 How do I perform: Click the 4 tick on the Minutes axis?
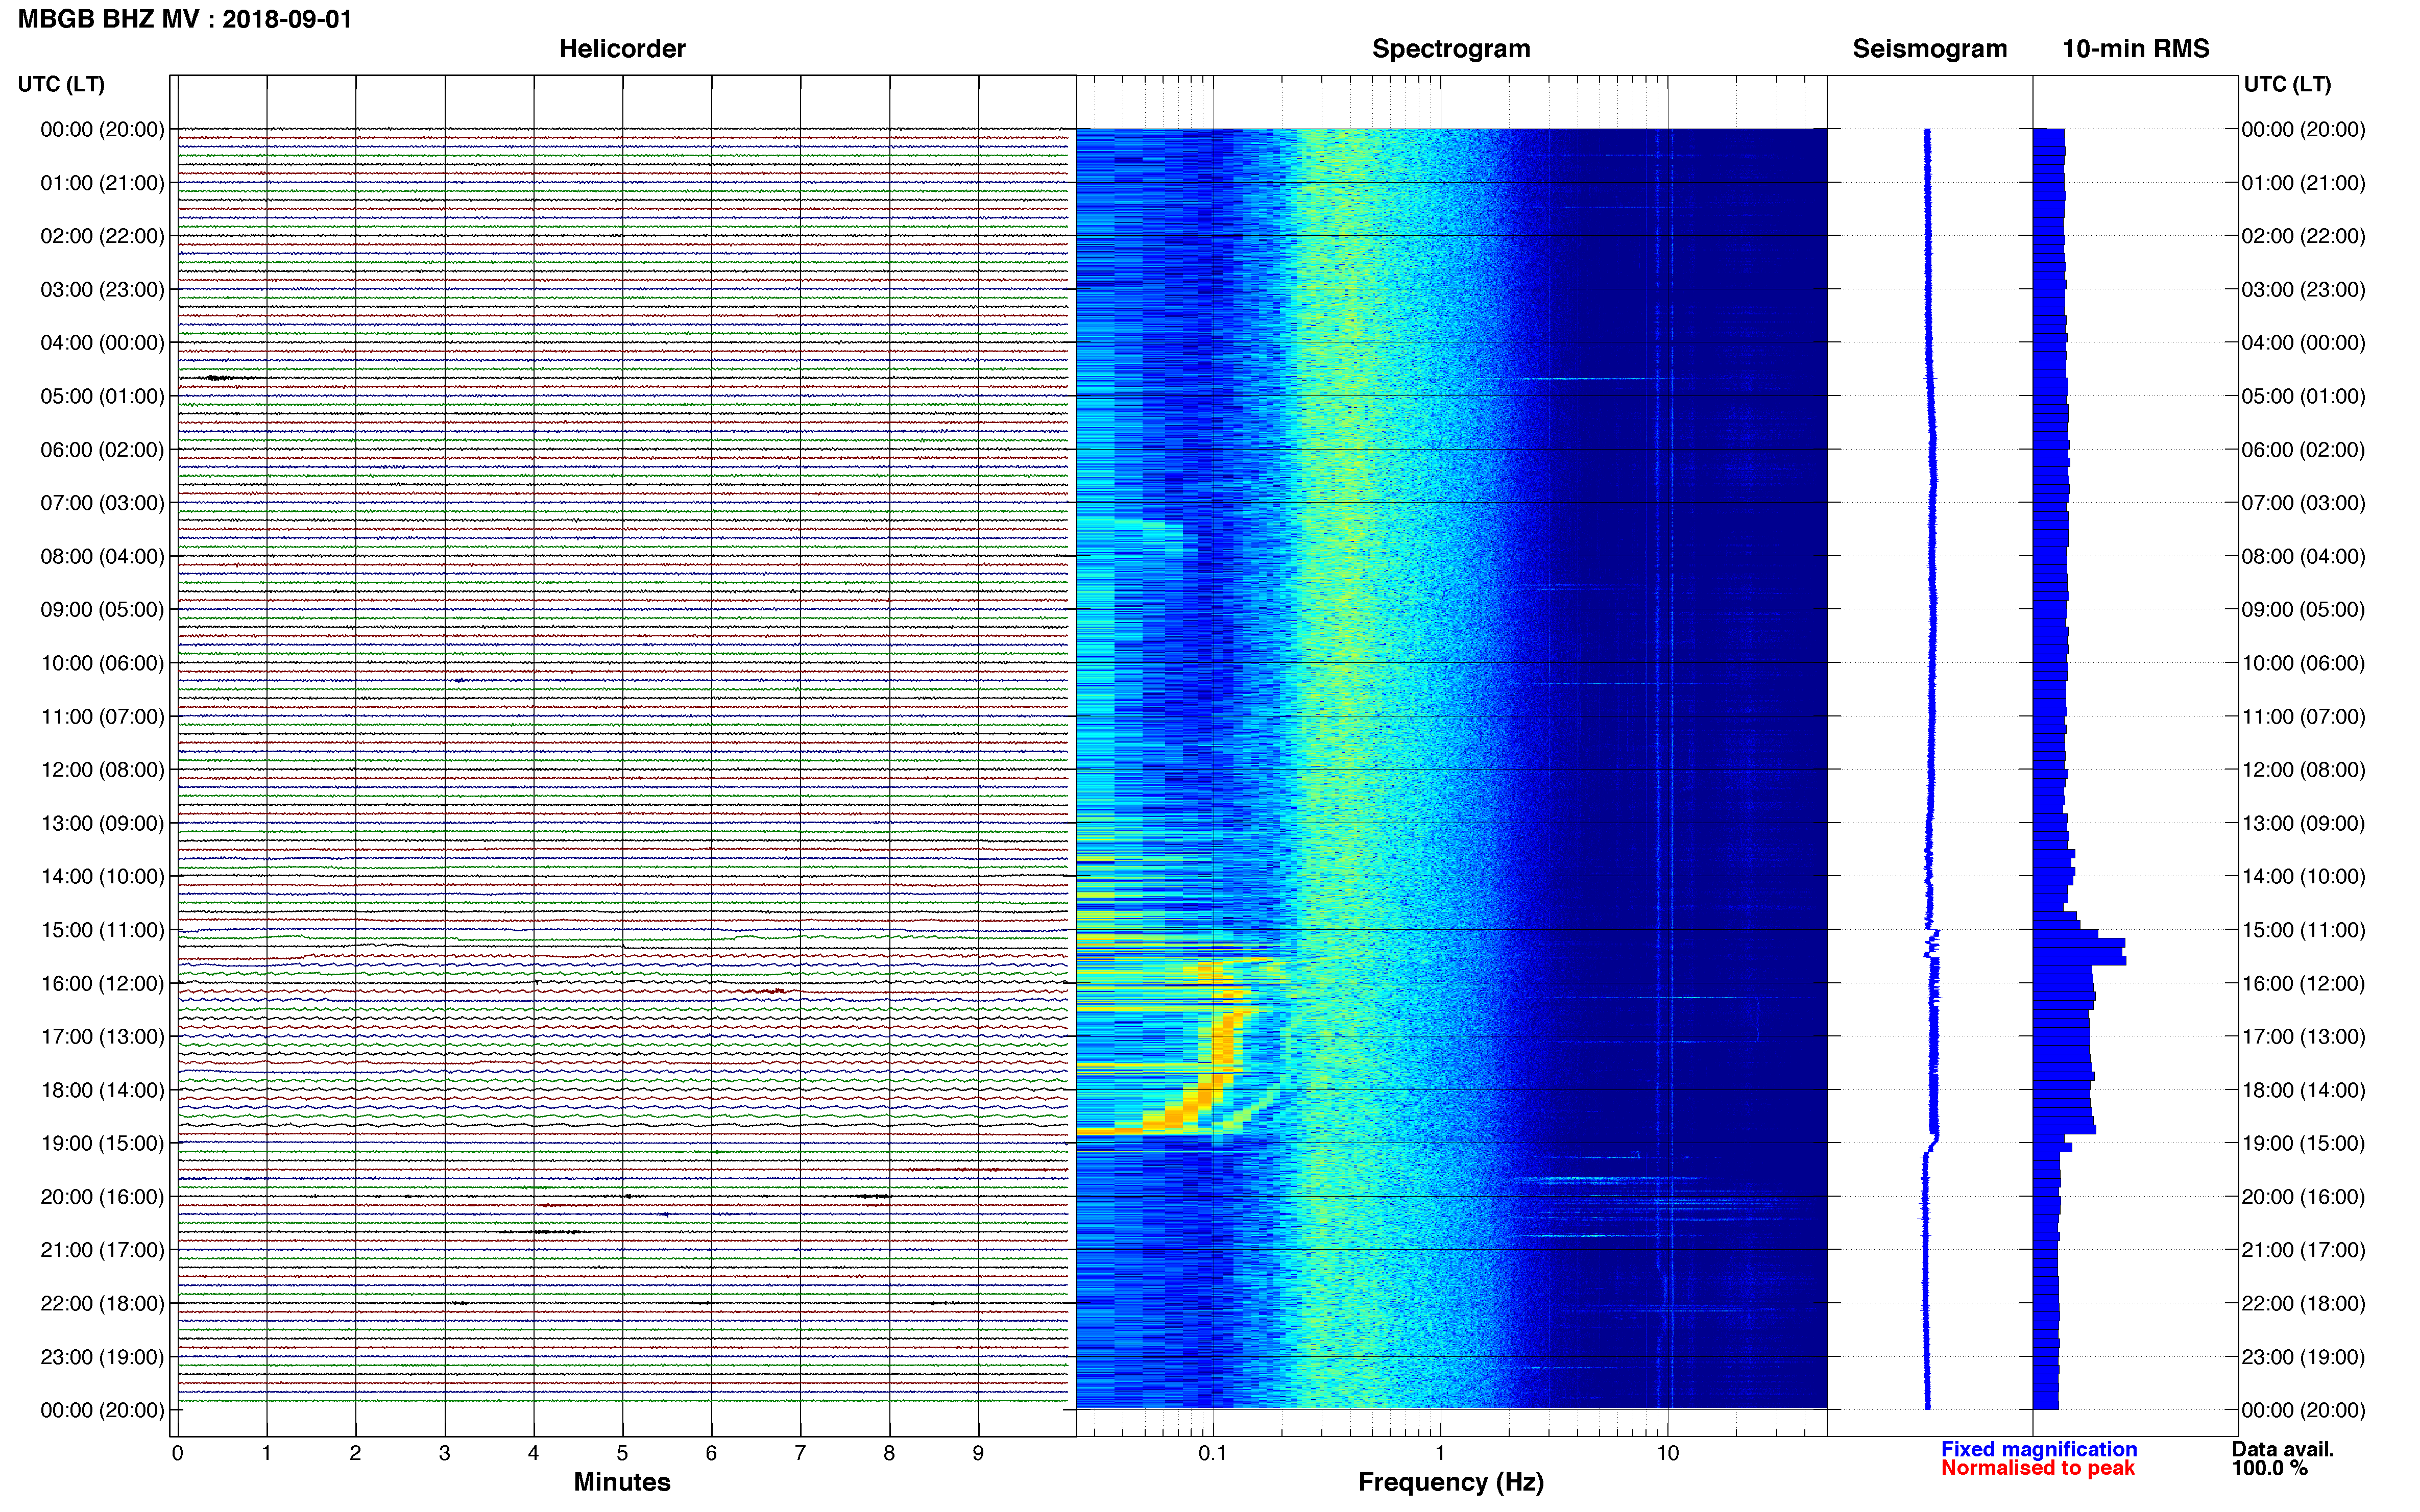533,1453
